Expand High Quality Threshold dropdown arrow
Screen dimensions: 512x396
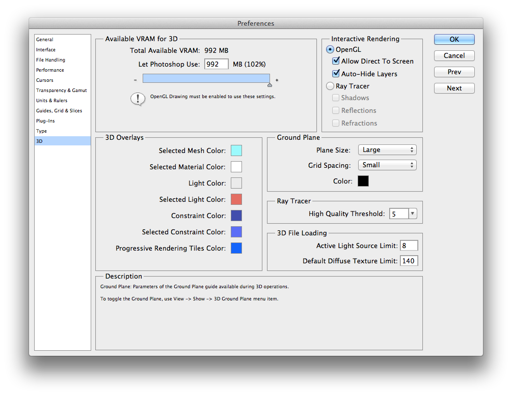(413, 214)
